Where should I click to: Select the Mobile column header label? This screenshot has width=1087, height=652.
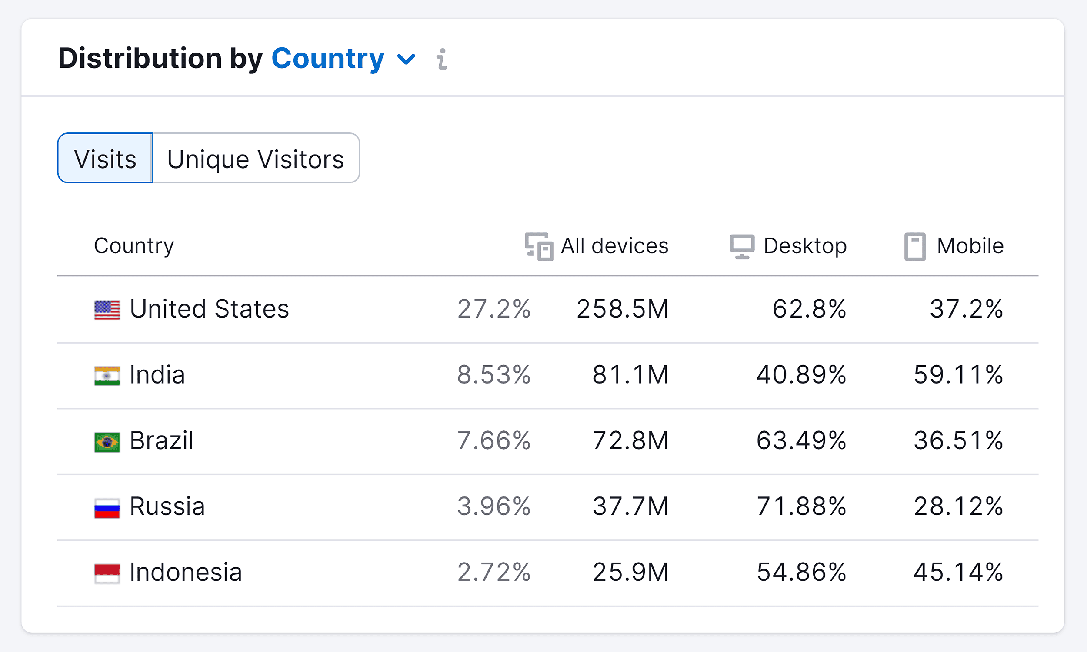(x=970, y=246)
